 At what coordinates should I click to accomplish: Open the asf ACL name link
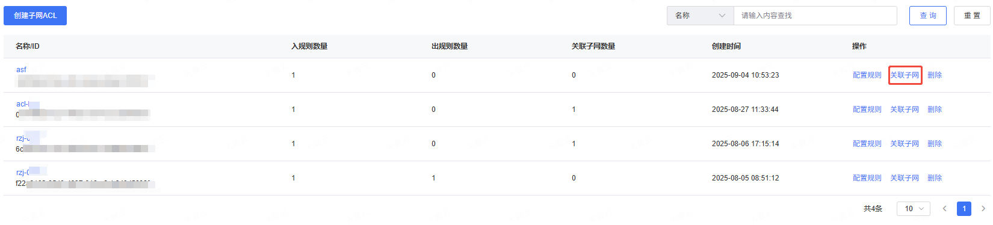[x=21, y=70]
